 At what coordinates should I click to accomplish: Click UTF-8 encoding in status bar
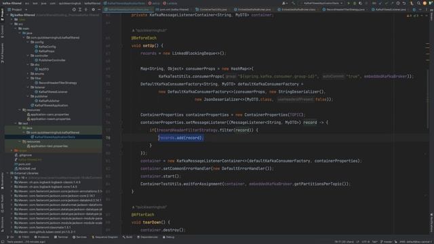[x=366, y=241]
